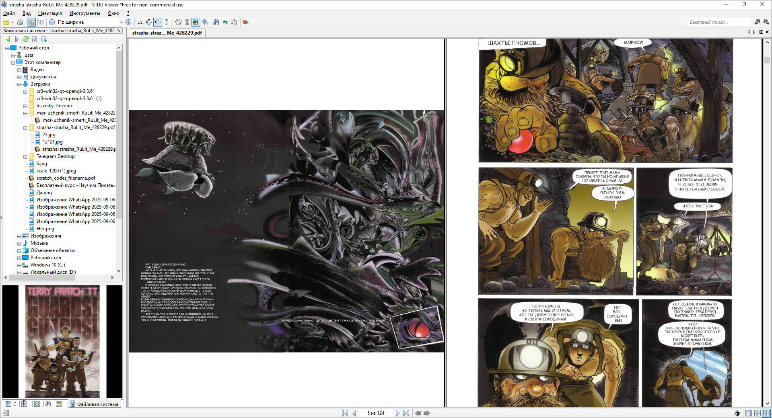Click the Быстрый поиск quick search field
Screen dimensions: 772x418
(x=719, y=22)
